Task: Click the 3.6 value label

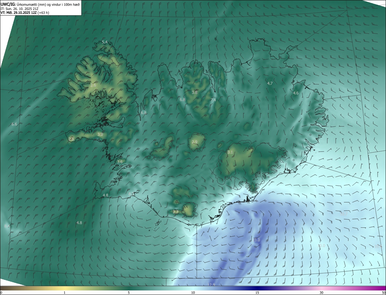Action: point(120,162)
